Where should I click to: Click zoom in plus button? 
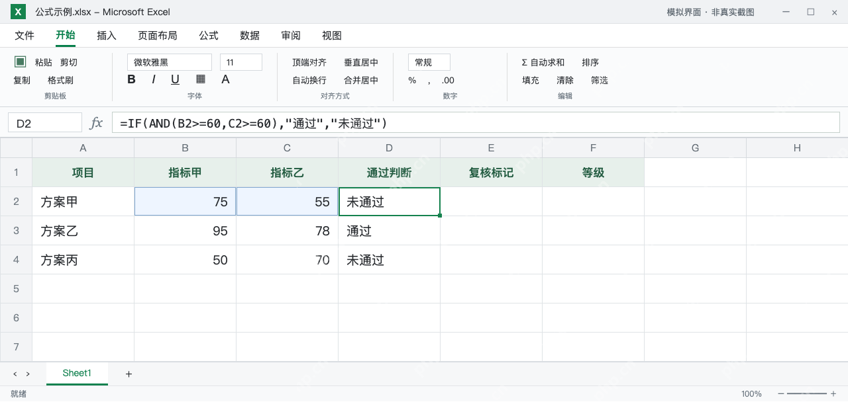(833, 393)
